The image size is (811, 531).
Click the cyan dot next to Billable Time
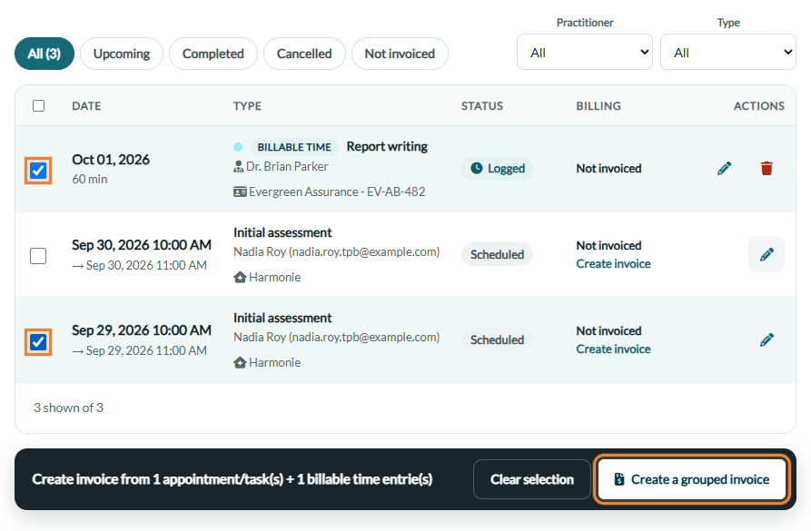pyautogui.click(x=238, y=147)
